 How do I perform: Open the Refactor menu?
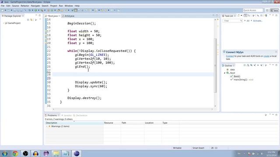click(x=25, y=6)
